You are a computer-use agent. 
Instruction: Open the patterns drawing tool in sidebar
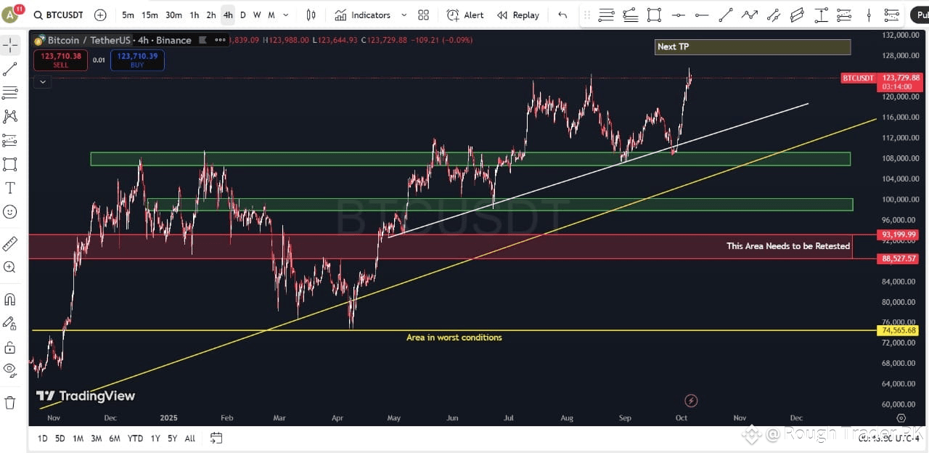click(10, 116)
